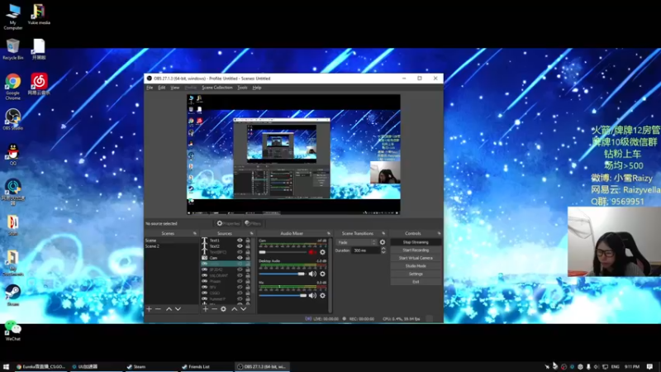
Task: Open the Scene Collection menu
Action: coord(217,88)
